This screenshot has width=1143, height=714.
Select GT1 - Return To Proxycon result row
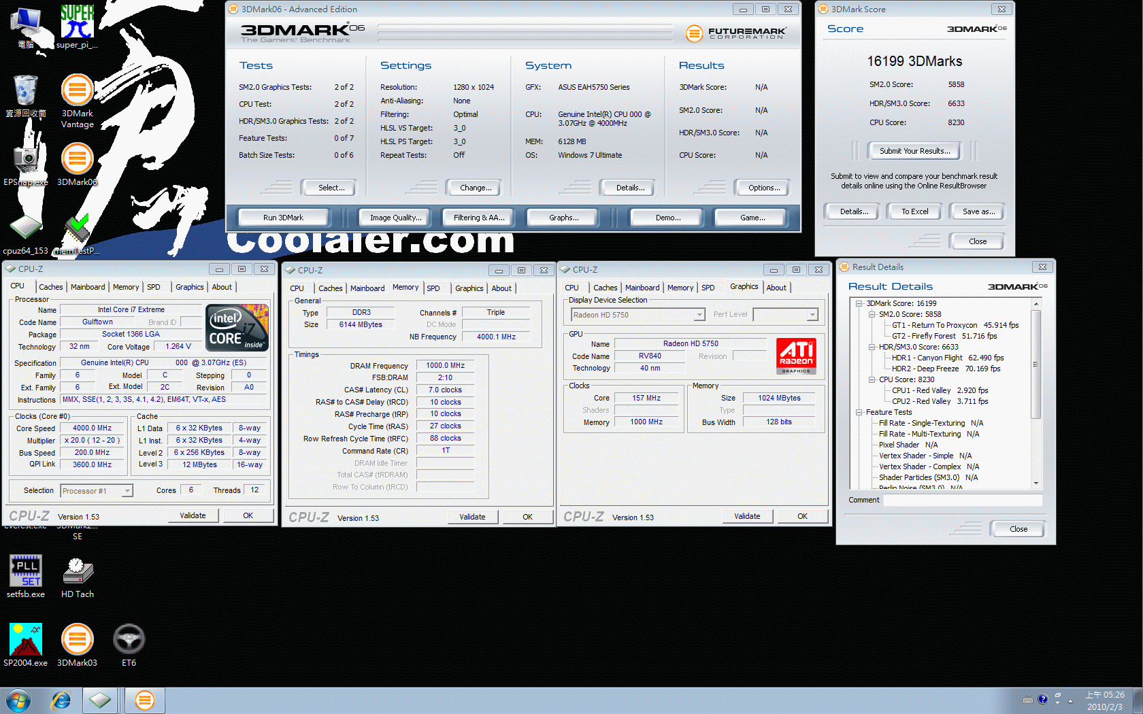(x=955, y=325)
